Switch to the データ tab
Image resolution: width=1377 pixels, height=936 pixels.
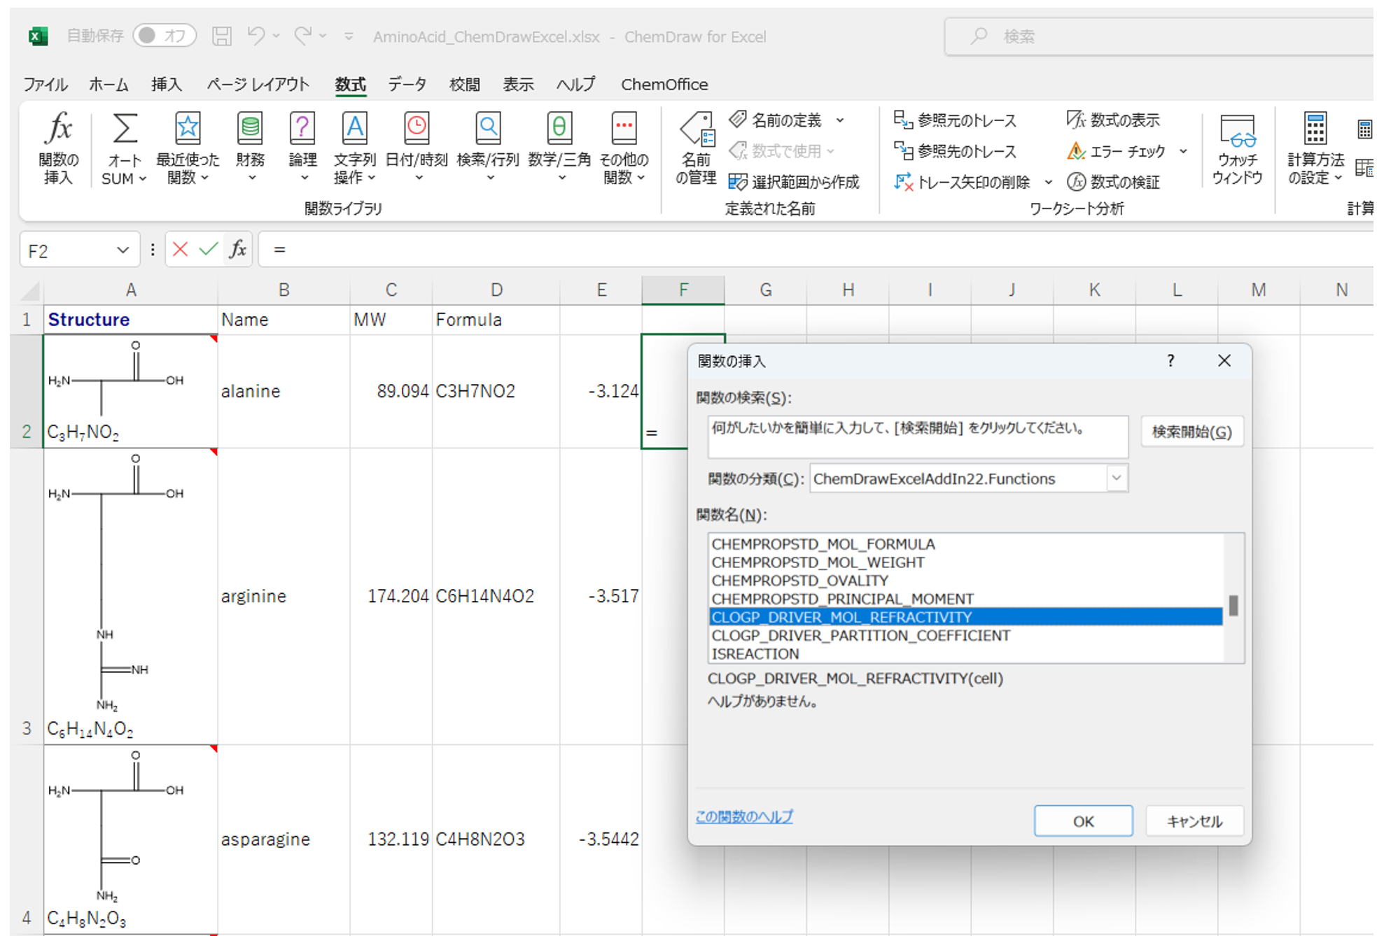coord(407,85)
